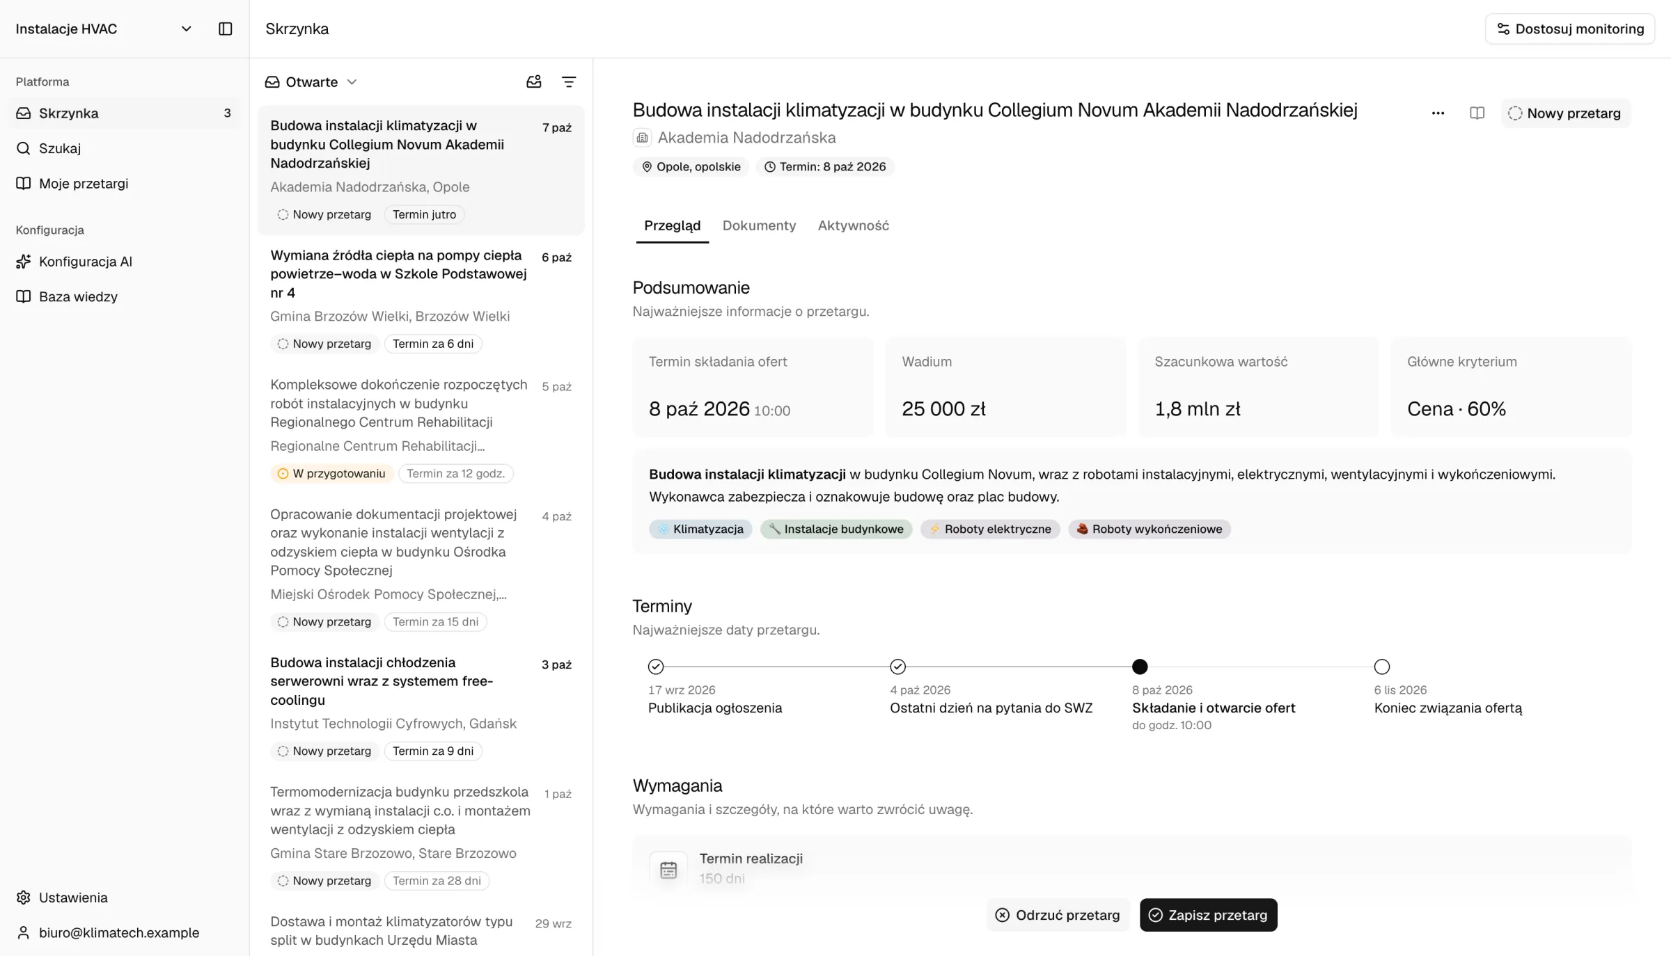The width and height of the screenshot is (1671, 956).
Task: Click the Opole, opolskie location chip
Action: 691,167
